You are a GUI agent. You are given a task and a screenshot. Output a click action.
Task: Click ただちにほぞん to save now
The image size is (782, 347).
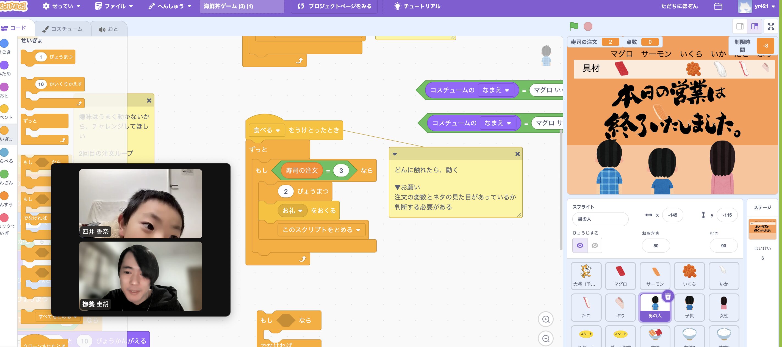(679, 6)
